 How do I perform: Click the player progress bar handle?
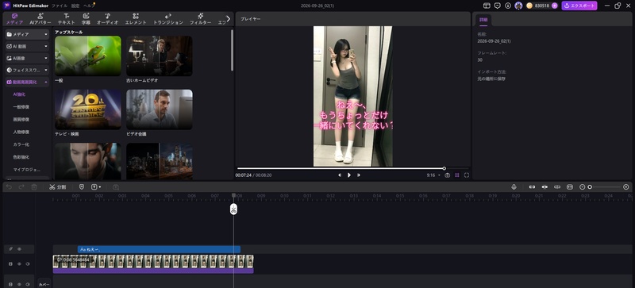click(444, 168)
